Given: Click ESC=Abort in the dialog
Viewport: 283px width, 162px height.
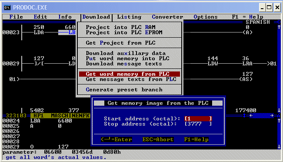Looking at the screenshot, I should coord(158,139).
